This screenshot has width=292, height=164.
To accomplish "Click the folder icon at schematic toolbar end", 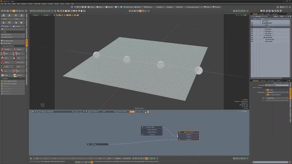I will tap(148, 112).
